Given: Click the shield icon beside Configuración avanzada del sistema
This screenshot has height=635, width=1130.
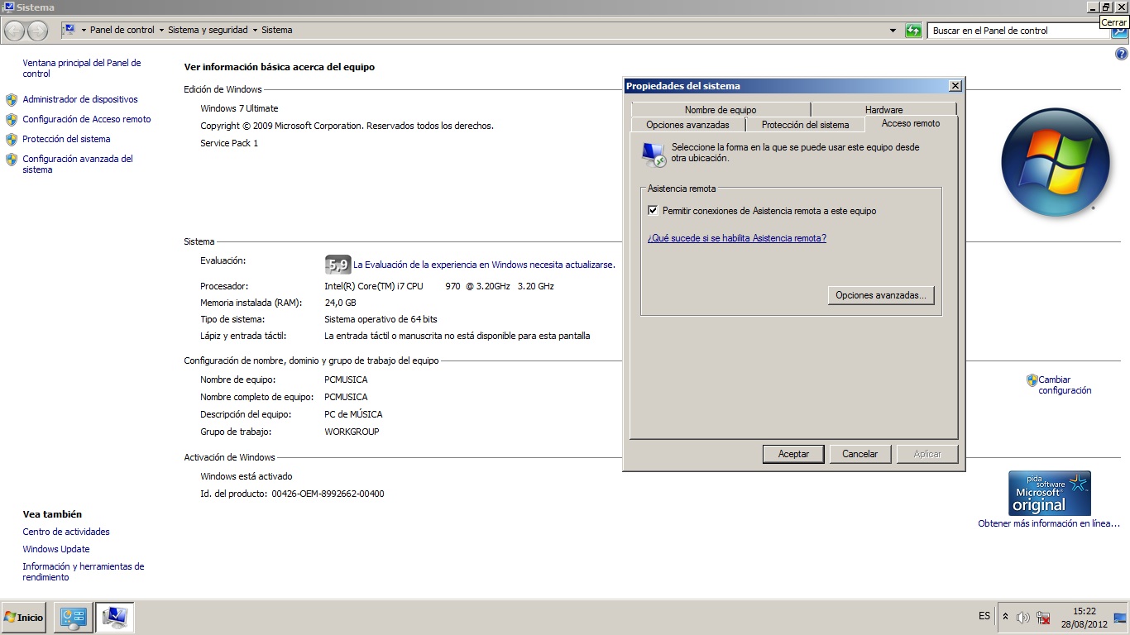Looking at the screenshot, I should point(12,160).
